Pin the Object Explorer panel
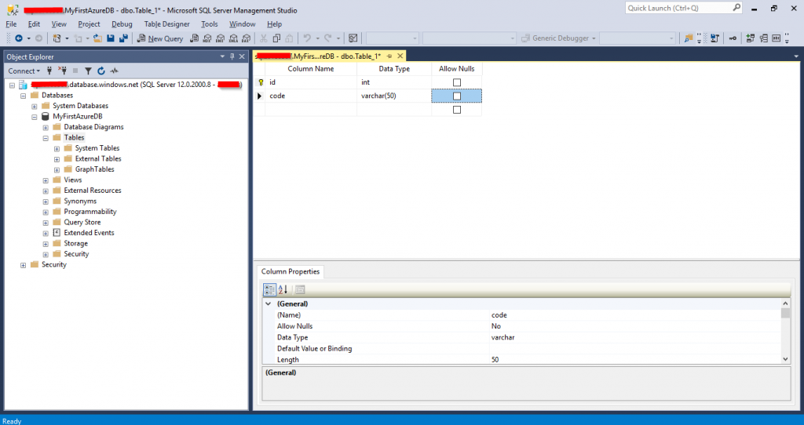 232,56
